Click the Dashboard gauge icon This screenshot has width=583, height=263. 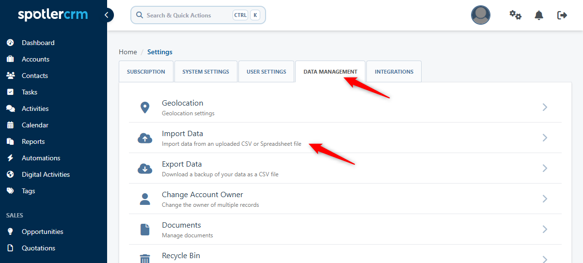[10, 43]
